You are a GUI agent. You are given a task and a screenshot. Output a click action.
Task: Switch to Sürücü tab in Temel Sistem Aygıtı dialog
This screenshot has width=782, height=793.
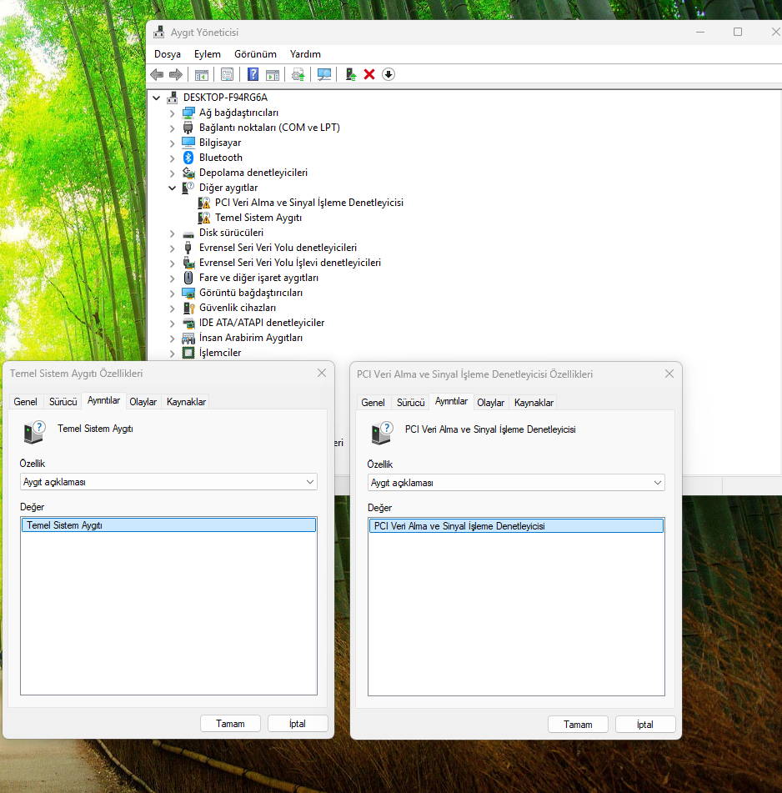[63, 402]
